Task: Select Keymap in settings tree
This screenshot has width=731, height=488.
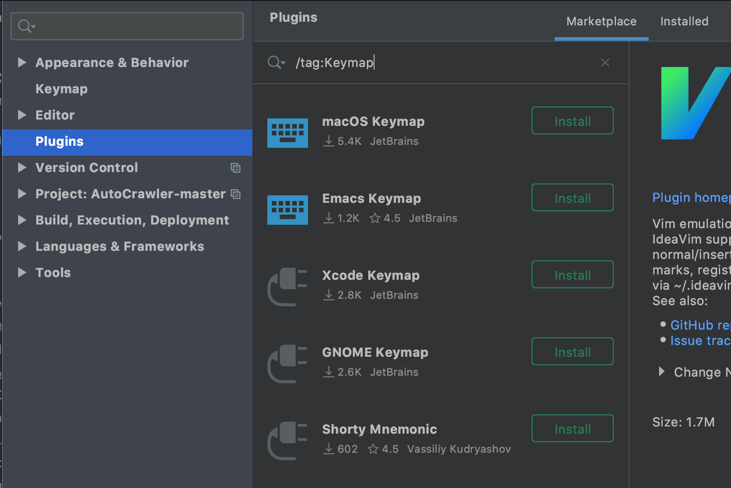Action: point(62,89)
